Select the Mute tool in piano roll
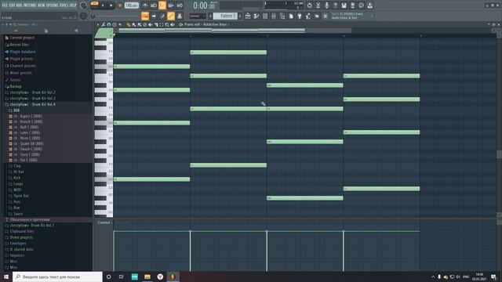 (150, 24)
